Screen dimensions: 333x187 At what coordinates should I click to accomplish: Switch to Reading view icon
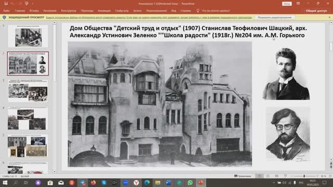276,176
